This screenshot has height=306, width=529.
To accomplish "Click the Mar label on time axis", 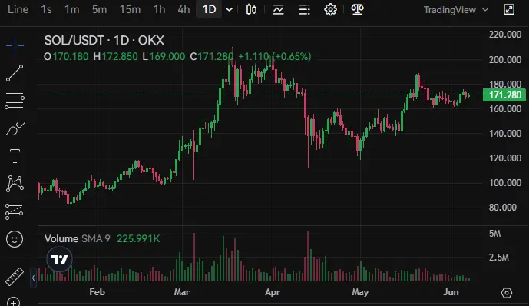I will 182,292.
